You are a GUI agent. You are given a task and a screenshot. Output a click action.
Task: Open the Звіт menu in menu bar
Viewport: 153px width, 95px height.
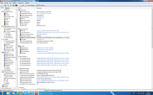[10, 3]
